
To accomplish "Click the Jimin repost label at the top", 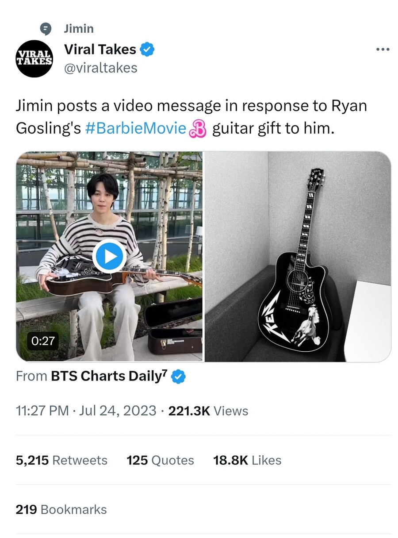I will tap(79, 28).
